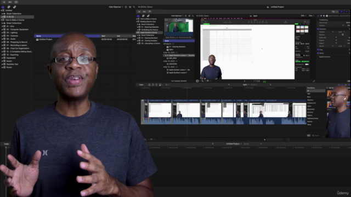Open the Video inspector icon
This screenshot has height=197, width=351.
point(319,16)
